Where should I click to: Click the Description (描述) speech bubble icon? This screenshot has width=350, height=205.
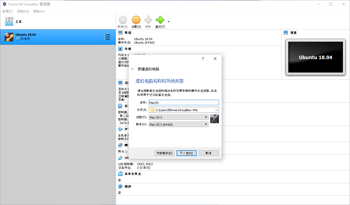(x=120, y=186)
